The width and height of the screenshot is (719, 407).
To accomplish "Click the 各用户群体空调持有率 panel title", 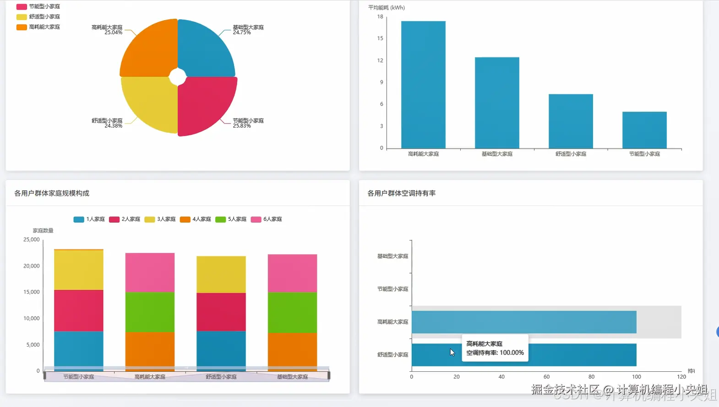I will [x=402, y=193].
